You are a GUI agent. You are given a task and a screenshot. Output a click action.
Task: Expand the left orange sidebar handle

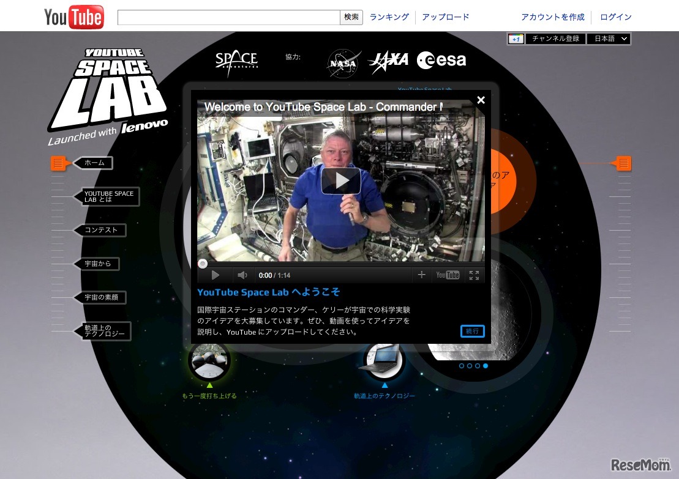pos(58,163)
